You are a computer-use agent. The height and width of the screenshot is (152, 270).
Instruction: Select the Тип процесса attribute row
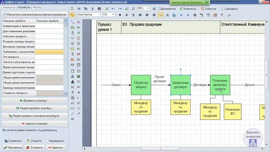33,57
